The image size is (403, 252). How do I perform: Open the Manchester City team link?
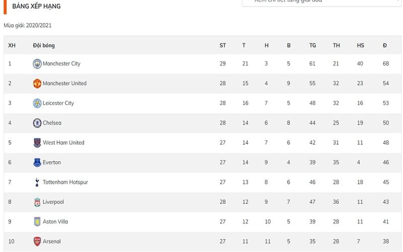tap(61, 64)
